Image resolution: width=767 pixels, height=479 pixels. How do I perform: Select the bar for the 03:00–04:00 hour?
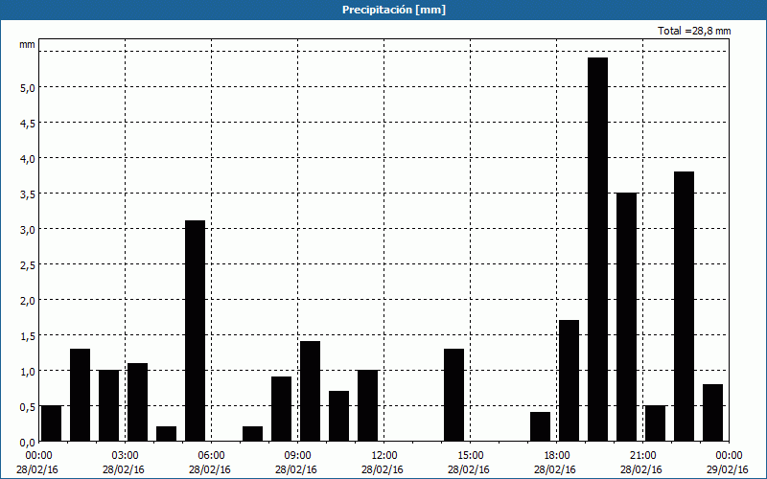[137, 401]
